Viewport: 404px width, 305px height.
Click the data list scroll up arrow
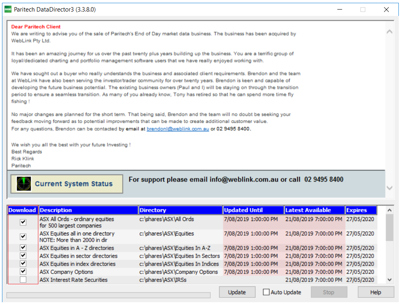point(390,210)
